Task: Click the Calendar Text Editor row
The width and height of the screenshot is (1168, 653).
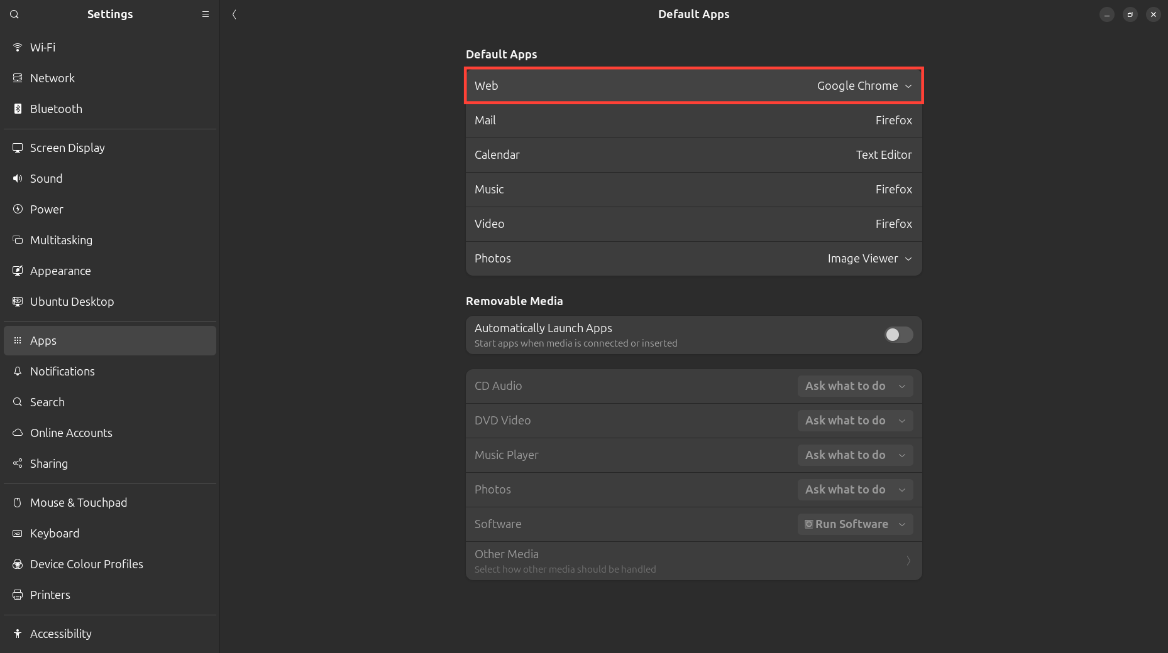Action: (x=693, y=155)
